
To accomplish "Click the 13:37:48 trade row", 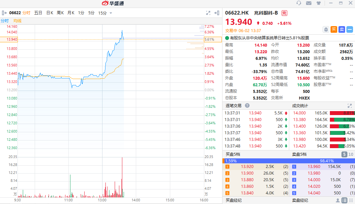I will click(256, 146).
